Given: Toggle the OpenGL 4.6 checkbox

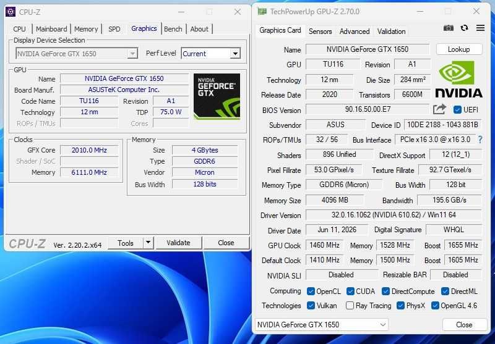Looking at the screenshot, I should pyautogui.click(x=435, y=306).
